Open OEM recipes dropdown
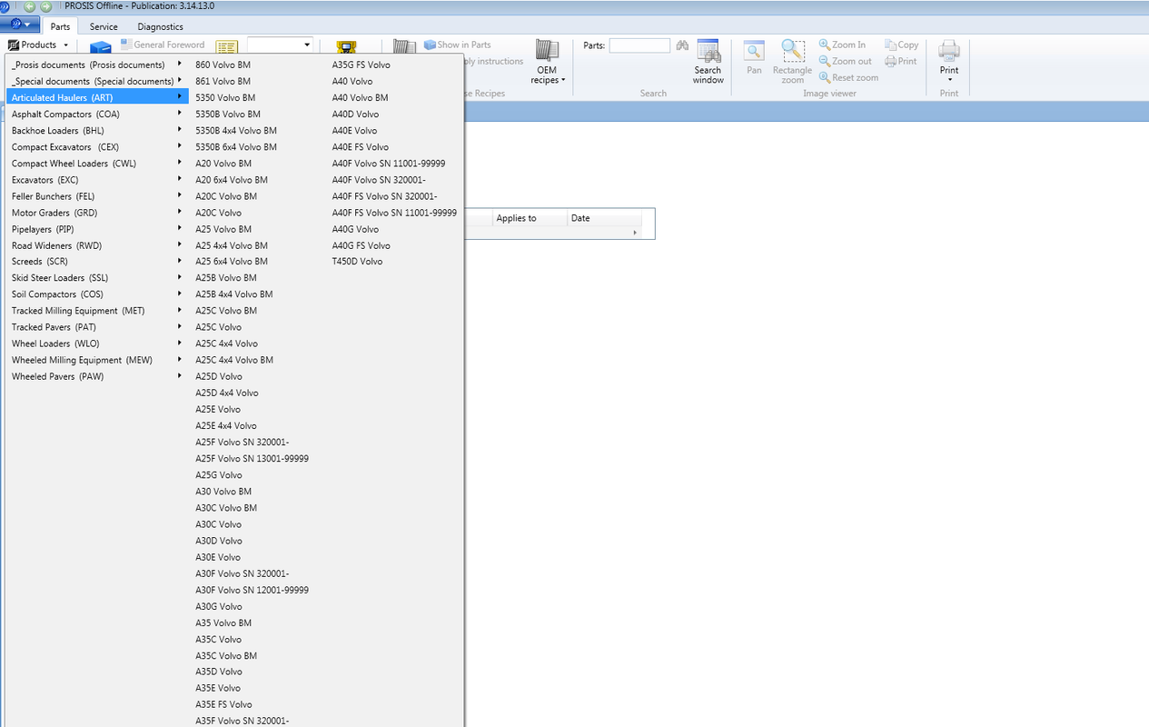Screen dimensions: 1149x727 [547, 63]
